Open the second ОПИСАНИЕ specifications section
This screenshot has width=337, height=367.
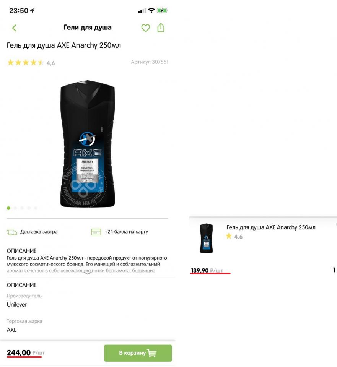[21, 285]
